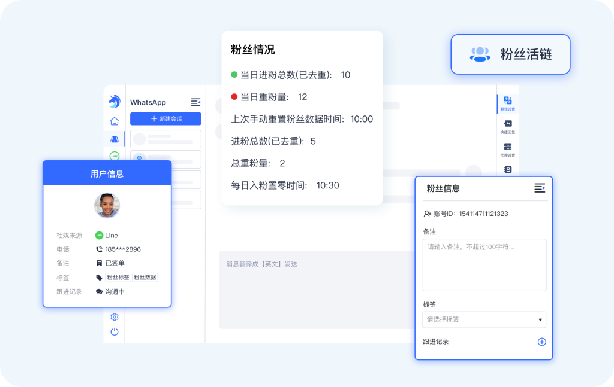
Task: Click the account icon beside 账号ID
Action: pos(427,214)
